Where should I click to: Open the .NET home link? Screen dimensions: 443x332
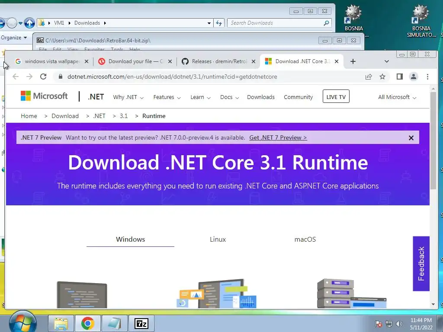click(96, 97)
